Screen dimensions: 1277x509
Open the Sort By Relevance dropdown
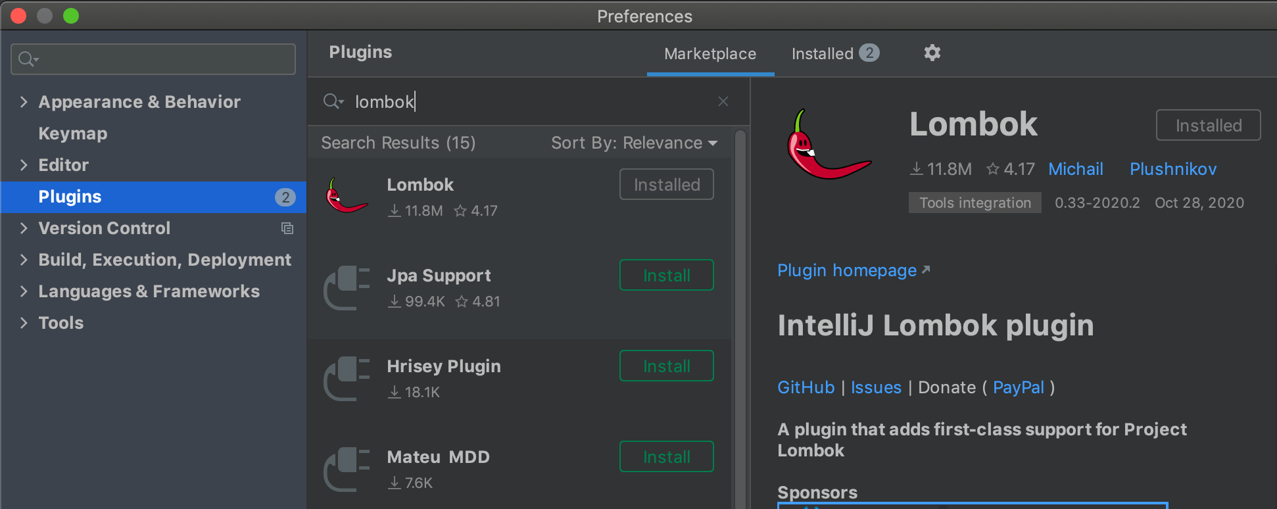[x=634, y=143]
